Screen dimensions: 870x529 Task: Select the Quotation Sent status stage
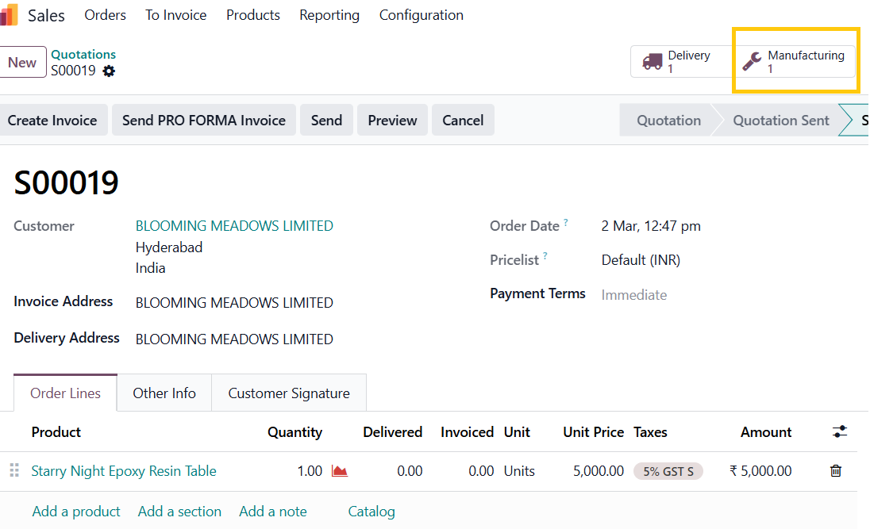coord(780,121)
